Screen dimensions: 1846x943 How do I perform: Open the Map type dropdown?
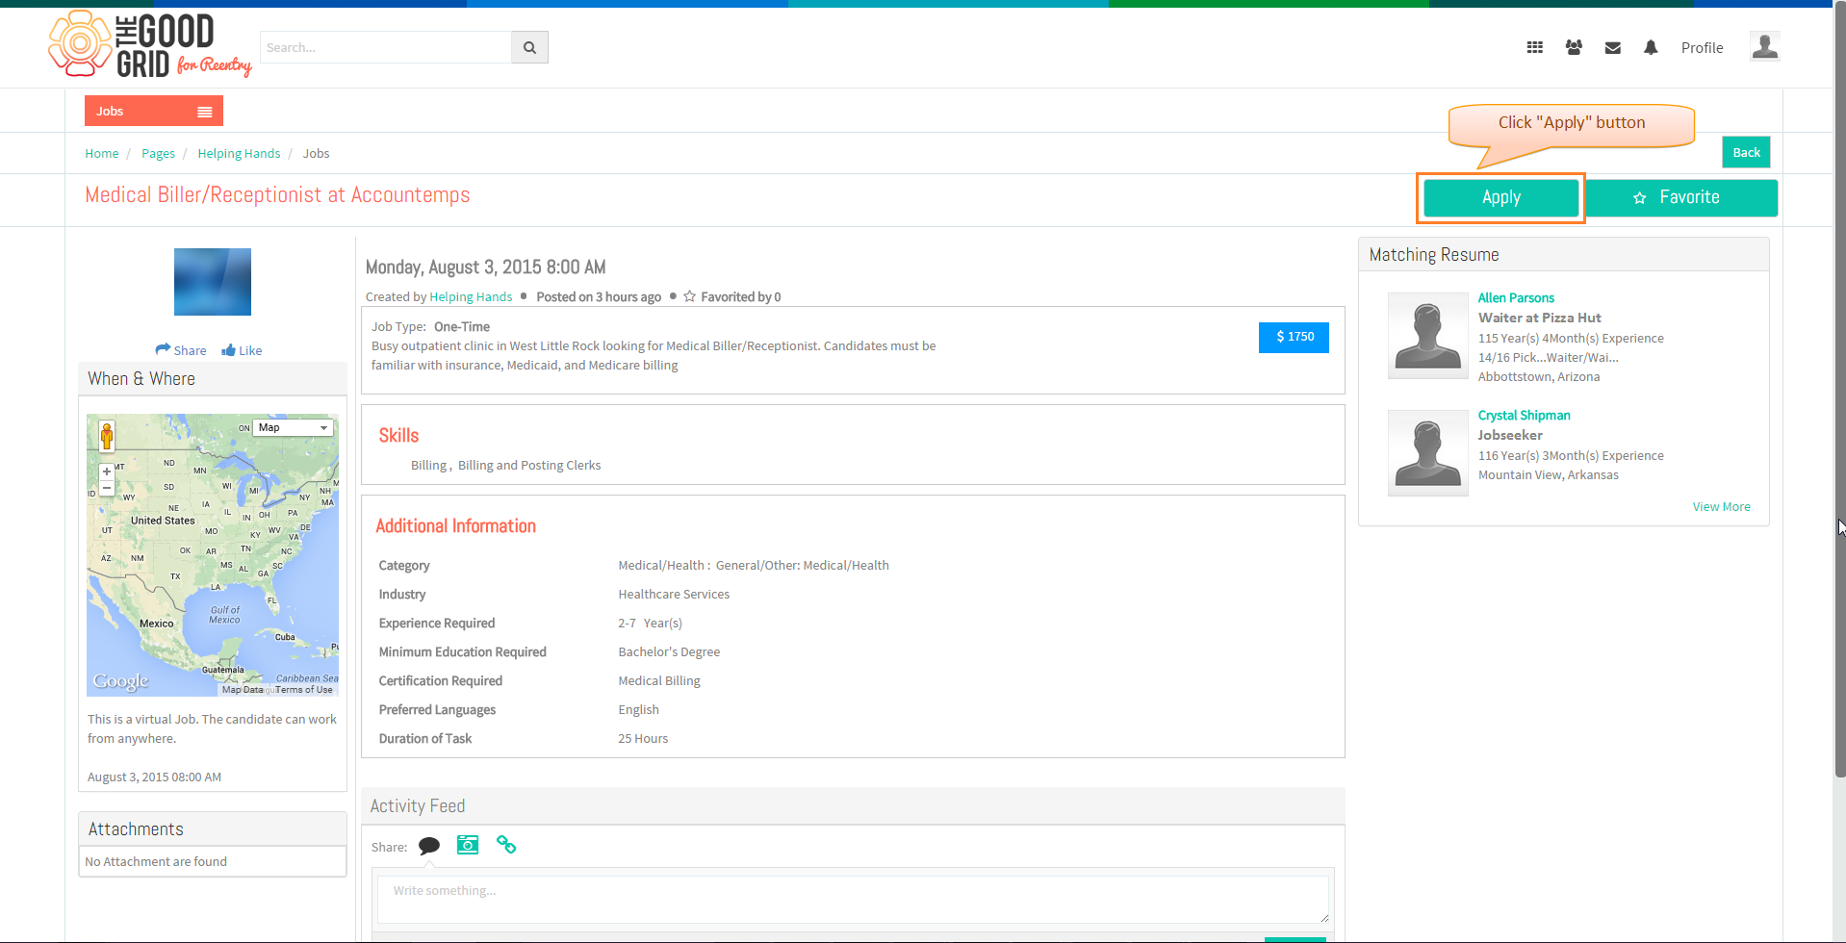(294, 427)
